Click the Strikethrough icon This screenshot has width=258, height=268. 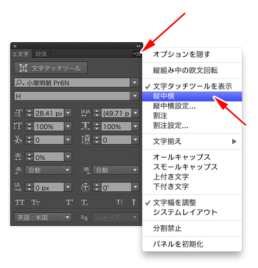coord(134,202)
